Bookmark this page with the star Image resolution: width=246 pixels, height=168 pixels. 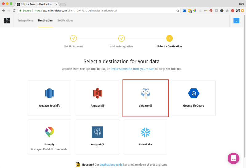pyautogui.click(x=178, y=10)
